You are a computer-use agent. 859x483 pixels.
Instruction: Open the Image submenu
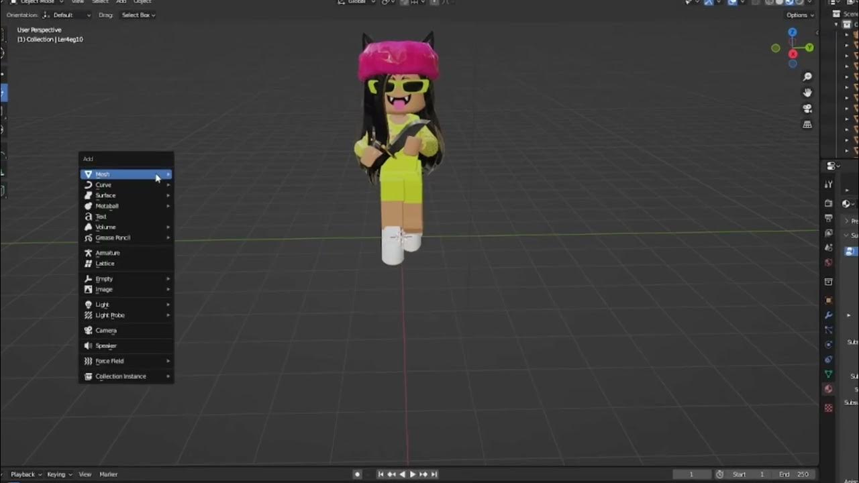click(126, 289)
